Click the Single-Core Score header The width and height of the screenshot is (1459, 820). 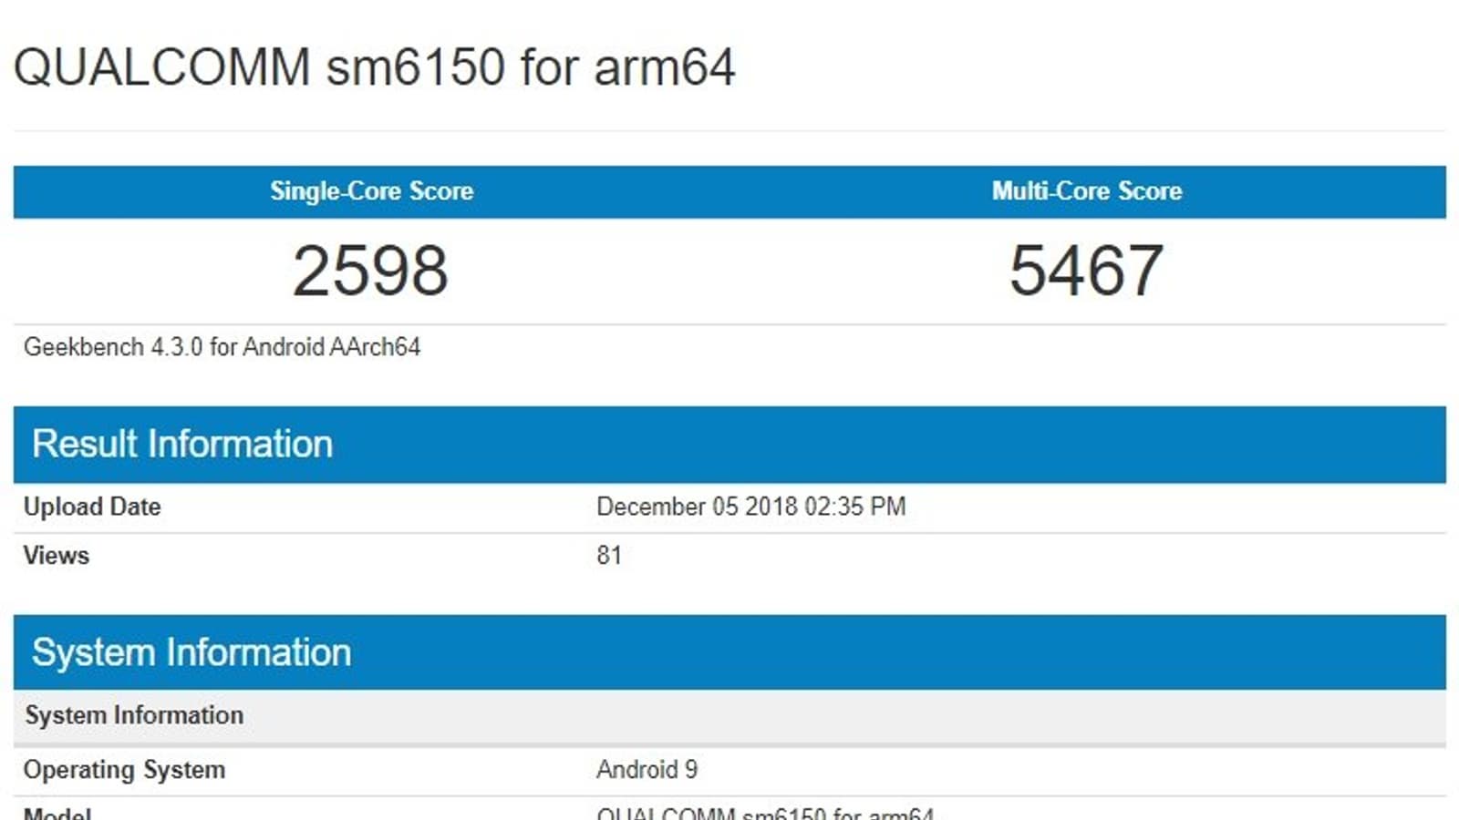(371, 191)
